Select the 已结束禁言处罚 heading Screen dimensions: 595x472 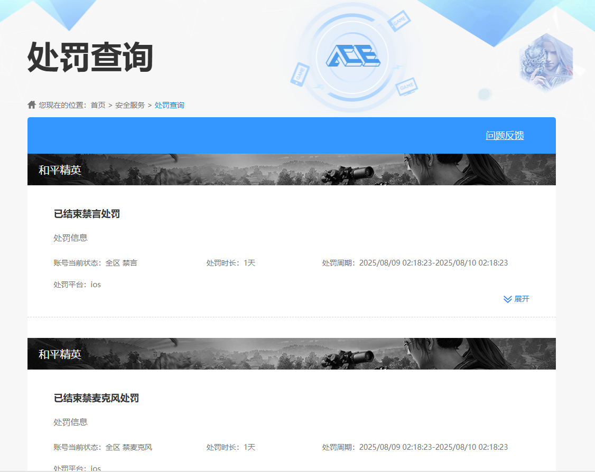(x=87, y=214)
